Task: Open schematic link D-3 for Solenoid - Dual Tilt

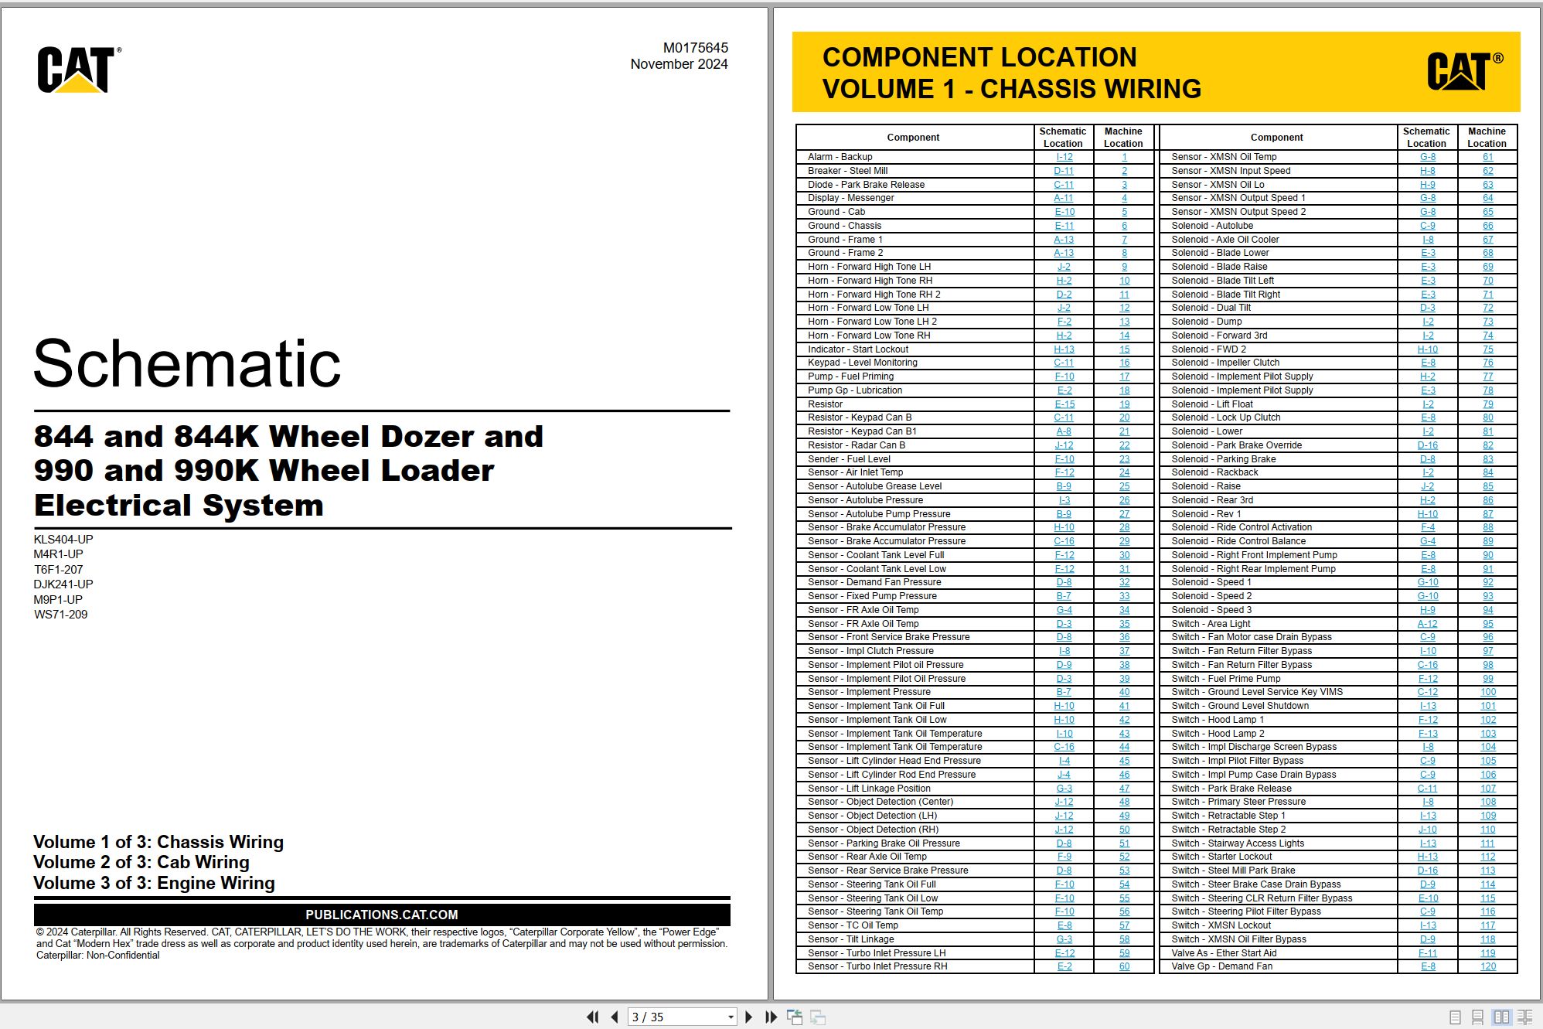Action: point(1428,308)
